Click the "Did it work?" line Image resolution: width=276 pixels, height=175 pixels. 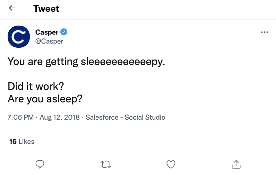(36, 86)
